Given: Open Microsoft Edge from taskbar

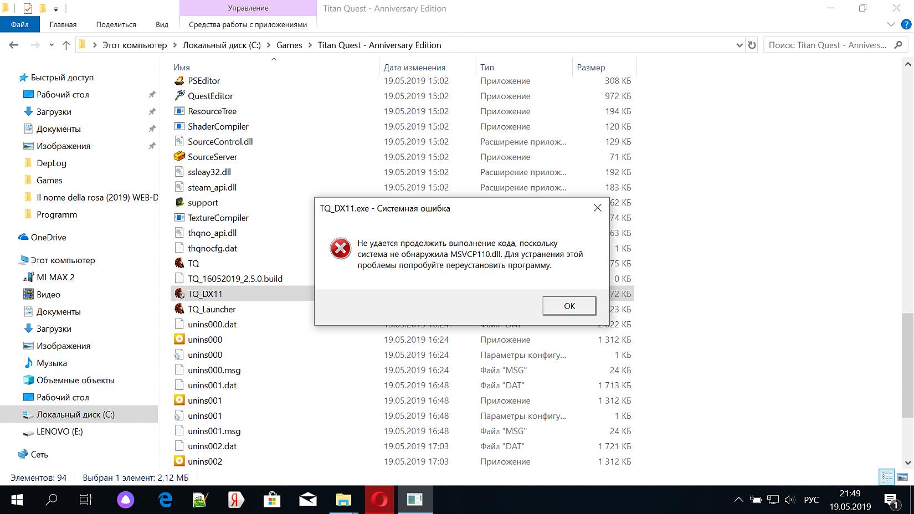Looking at the screenshot, I should click(x=165, y=500).
